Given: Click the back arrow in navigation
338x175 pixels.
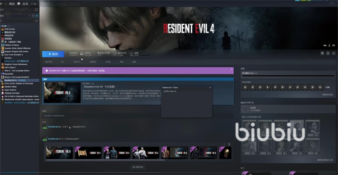Looking at the screenshot, I should click(x=1, y=4).
